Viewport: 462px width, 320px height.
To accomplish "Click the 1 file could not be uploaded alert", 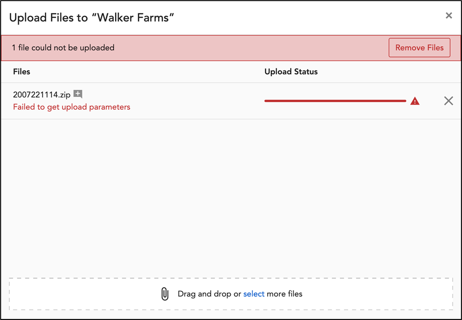I will (x=63, y=48).
